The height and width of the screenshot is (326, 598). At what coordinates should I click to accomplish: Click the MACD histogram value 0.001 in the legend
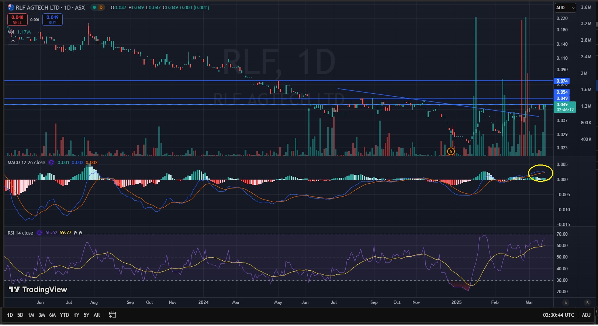[x=63, y=163]
